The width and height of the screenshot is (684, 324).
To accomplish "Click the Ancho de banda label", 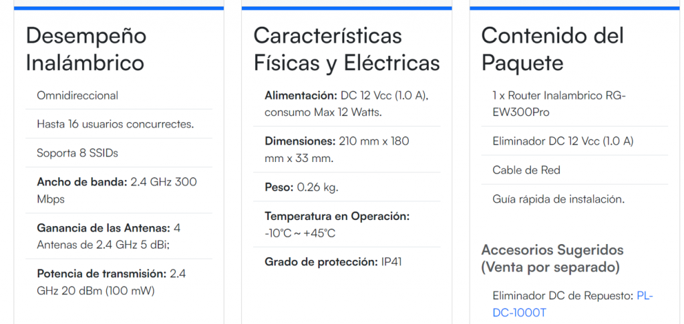I will [x=80, y=181].
